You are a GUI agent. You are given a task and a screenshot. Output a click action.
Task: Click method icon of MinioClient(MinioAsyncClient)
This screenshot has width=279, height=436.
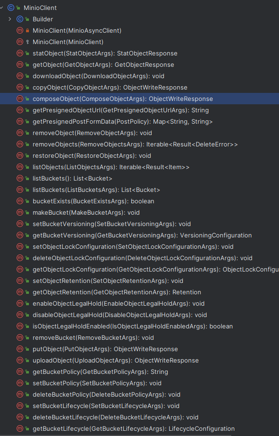pyautogui.click(x=20, y=30)
